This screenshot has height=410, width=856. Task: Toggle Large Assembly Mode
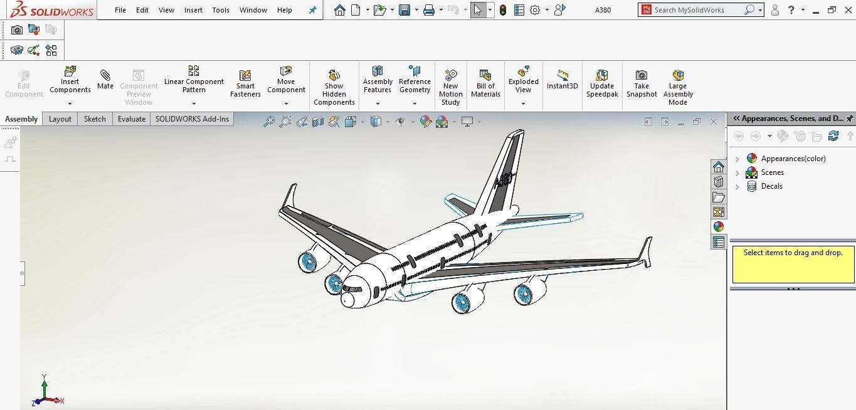tap(678, 87)
